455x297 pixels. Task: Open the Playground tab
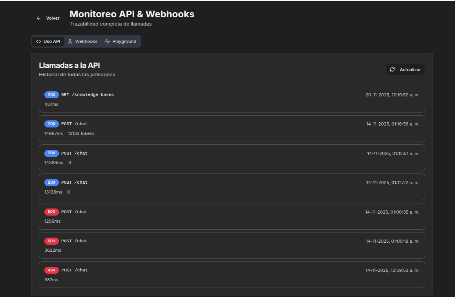point(121,42)
